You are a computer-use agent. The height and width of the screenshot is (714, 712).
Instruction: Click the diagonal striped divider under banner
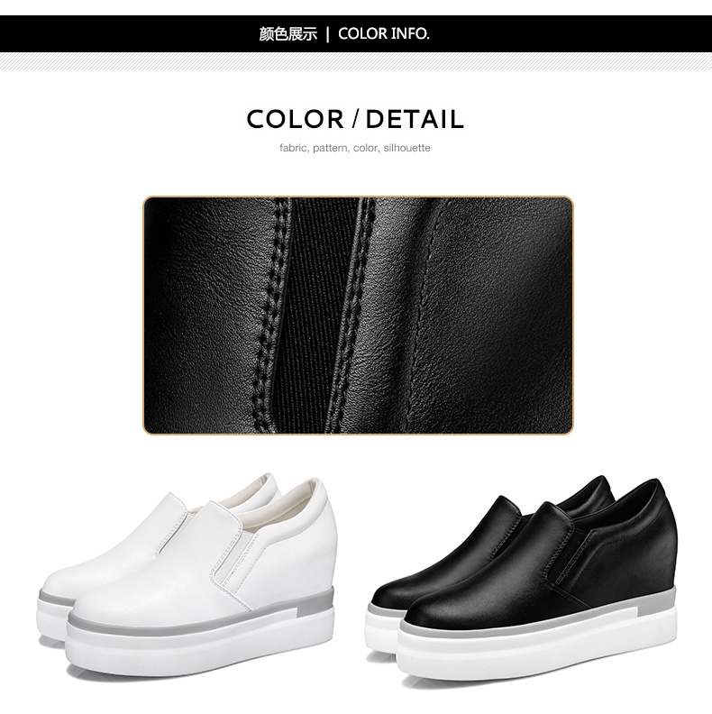coord(356,61)
